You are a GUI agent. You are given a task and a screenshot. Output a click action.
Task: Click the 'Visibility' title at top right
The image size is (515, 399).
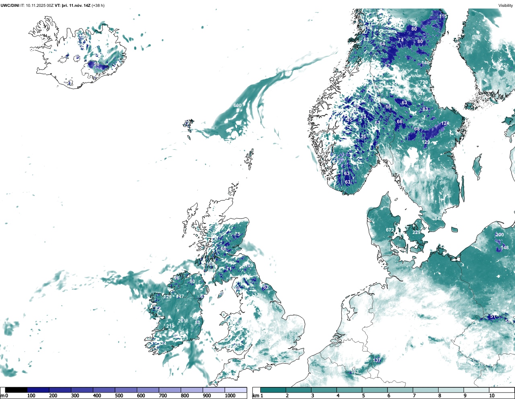coord(506,6)
